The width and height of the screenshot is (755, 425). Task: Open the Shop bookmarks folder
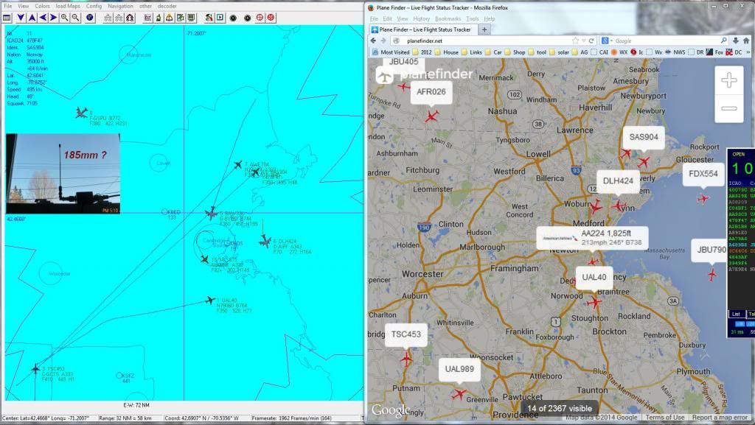pos(515,52)
